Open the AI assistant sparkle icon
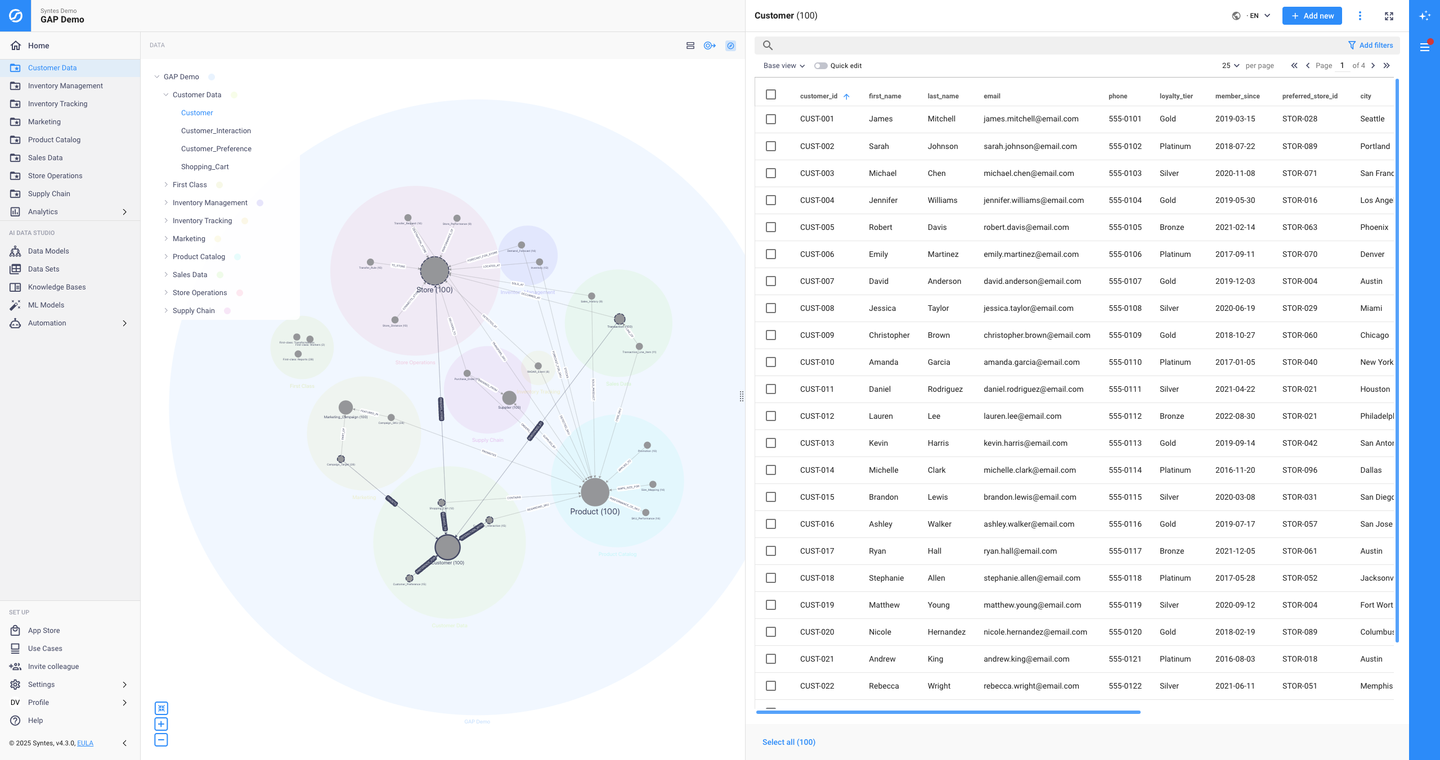 pyautogui.click(x=1424, y=16)
